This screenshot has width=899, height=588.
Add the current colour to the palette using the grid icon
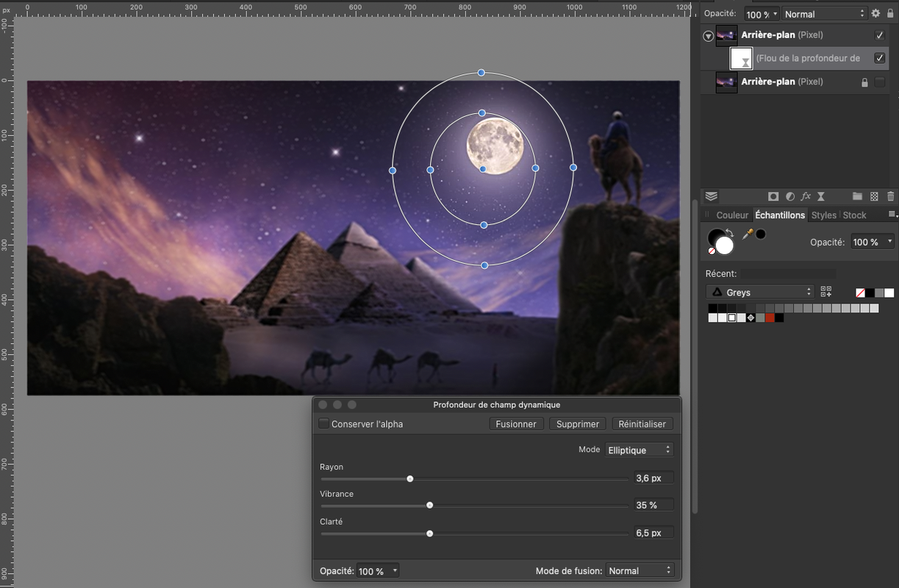point(826,292)
